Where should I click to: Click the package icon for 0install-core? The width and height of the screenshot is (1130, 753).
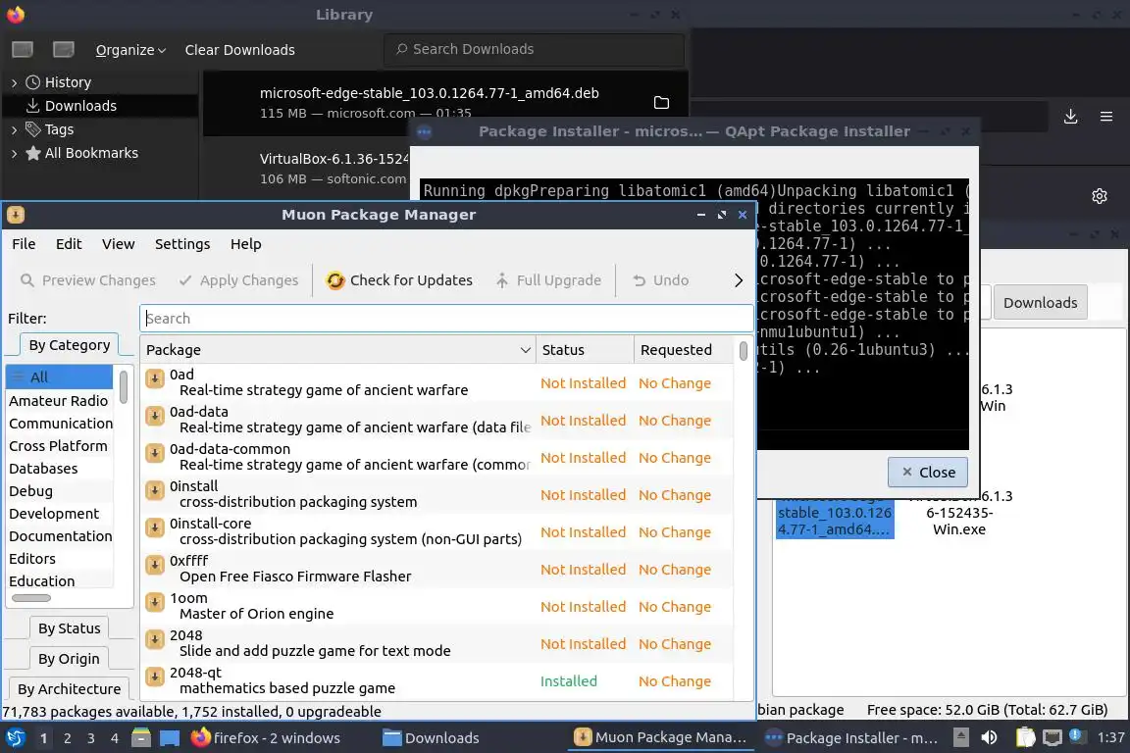pyautogui.click(x=155, y=528)
